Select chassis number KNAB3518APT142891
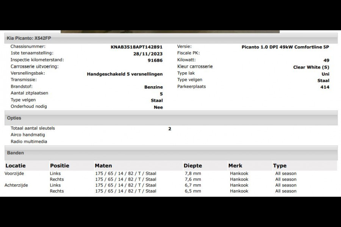Screen dimensions: 341x227 136,47
